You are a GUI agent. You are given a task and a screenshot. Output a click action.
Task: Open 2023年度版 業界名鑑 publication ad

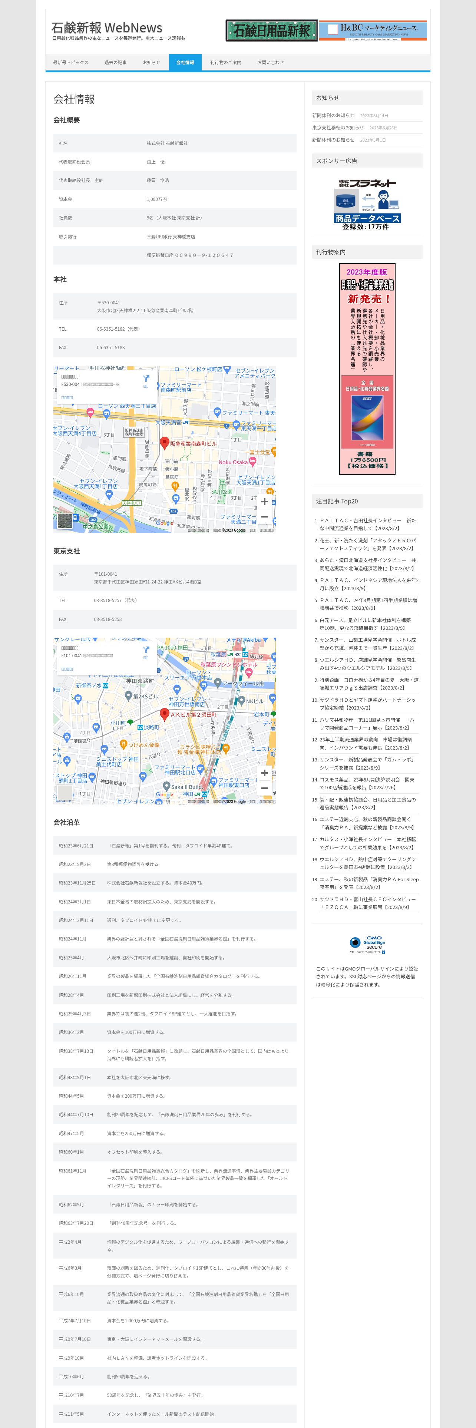point(367,368)
